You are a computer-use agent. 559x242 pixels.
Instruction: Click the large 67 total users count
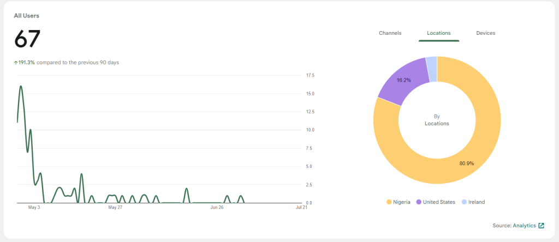pos(27,39)
